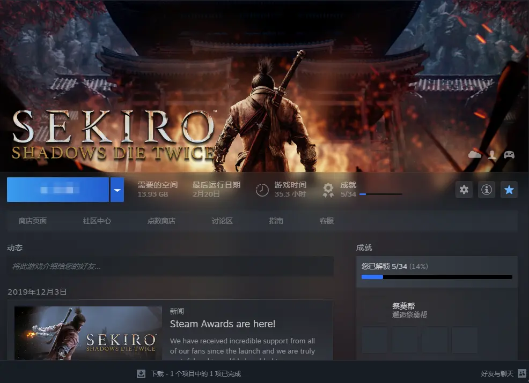Click the 您已解锁 5/34 text
529x383 pixels.
point(384,266)
